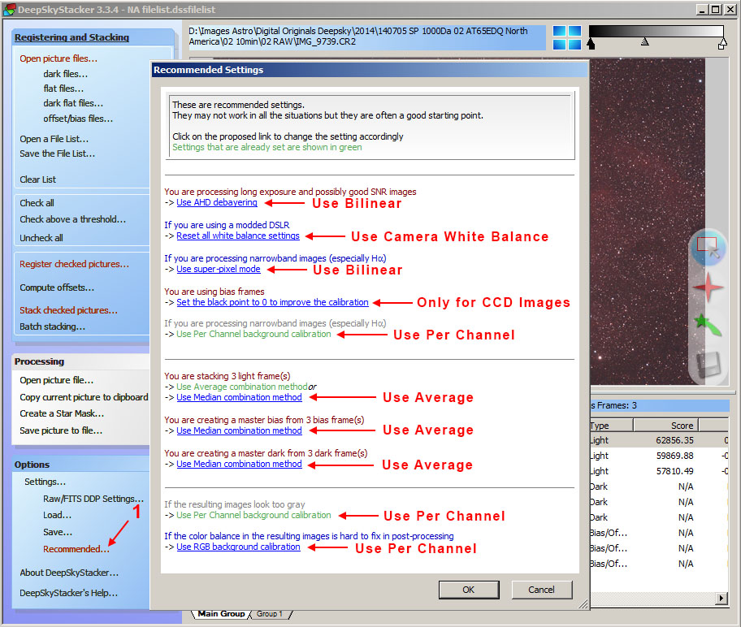Image resolution: width=741 pixels, height=627 pixels.
Task: Open Raw/FITS DDP Settings
Action: tap(93, 499)
